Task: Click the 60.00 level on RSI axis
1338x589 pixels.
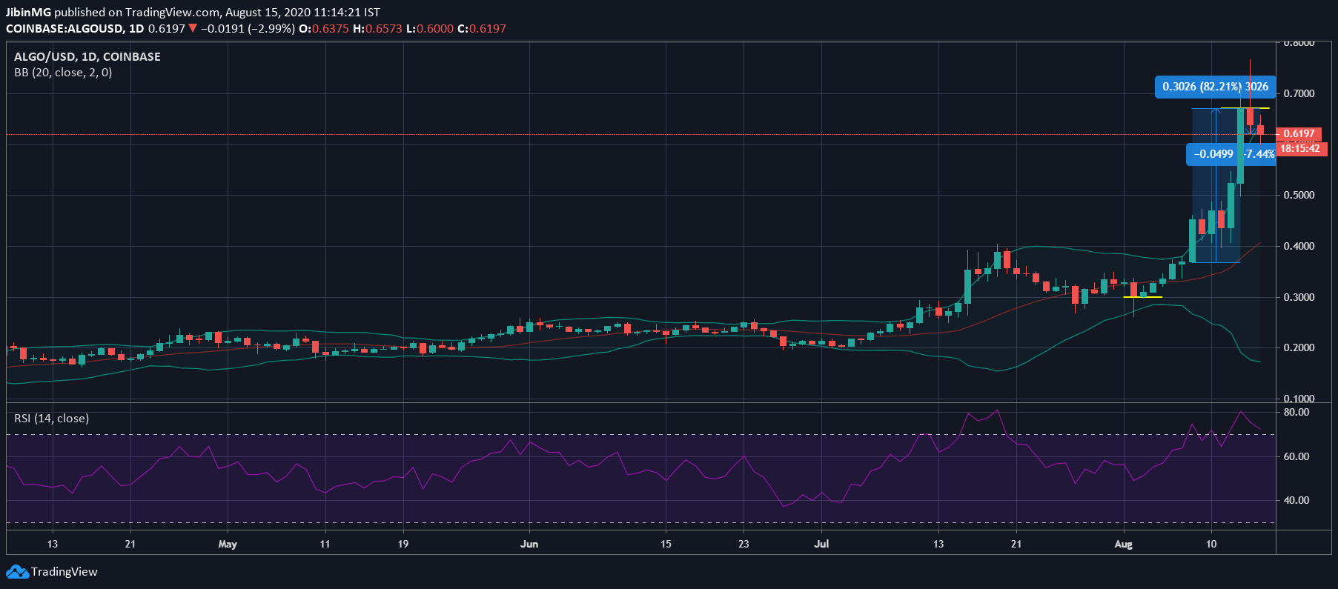Action: (1296, 456)
